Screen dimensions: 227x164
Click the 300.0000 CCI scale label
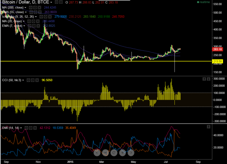(x=219, y=79)
